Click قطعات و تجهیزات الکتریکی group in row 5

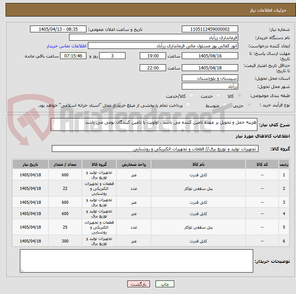tap(99, 227)
